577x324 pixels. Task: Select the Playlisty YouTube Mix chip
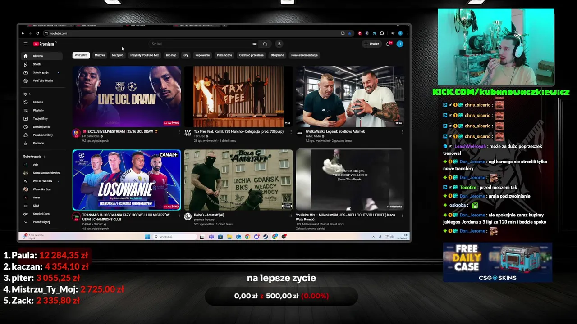click(144, 55)
